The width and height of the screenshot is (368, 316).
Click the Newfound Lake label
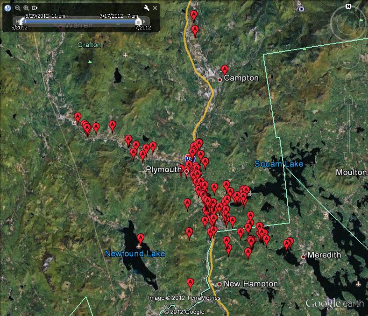(x=135, y=253)
